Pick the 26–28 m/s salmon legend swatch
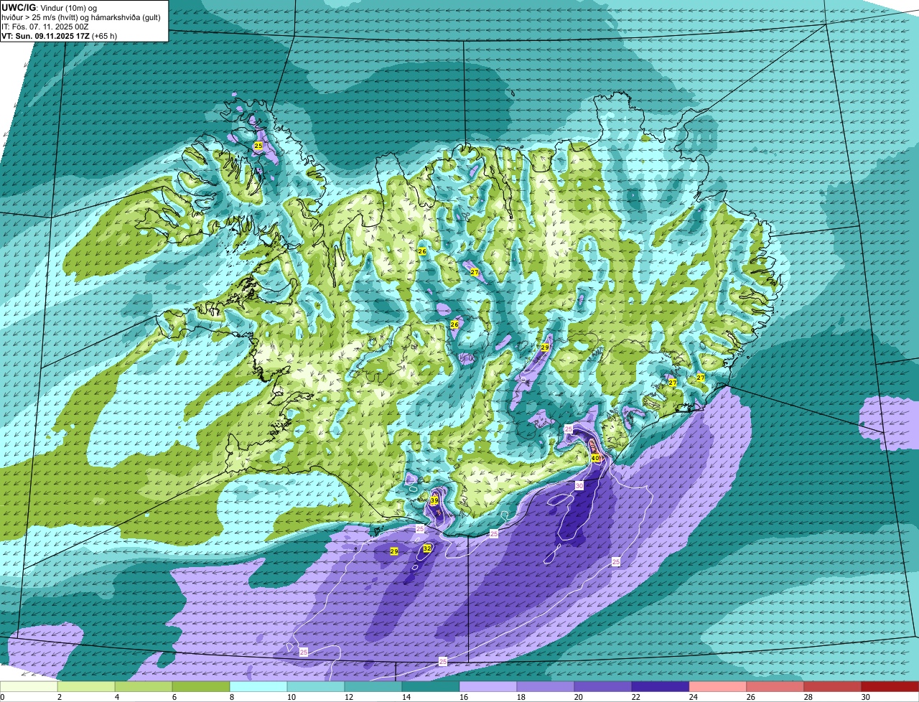 [x=775, y=687]
